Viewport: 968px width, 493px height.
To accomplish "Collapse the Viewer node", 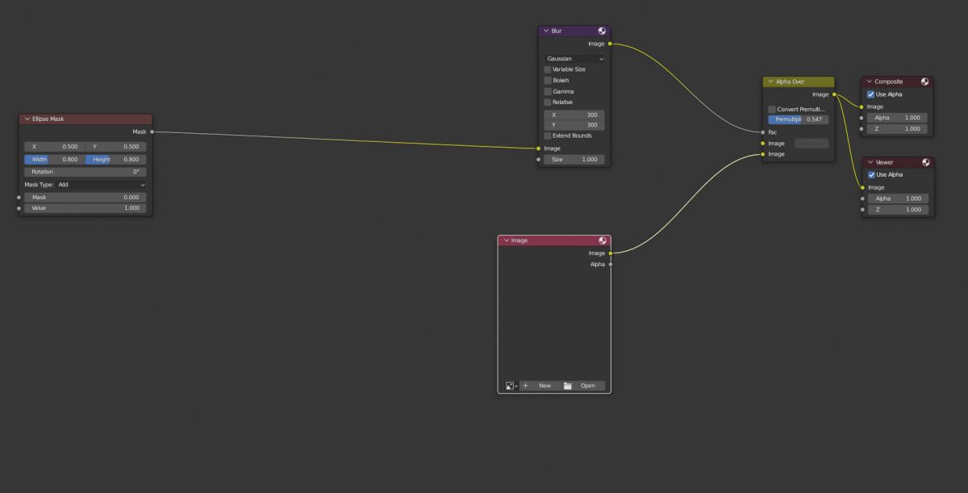I will click(870, 162).
